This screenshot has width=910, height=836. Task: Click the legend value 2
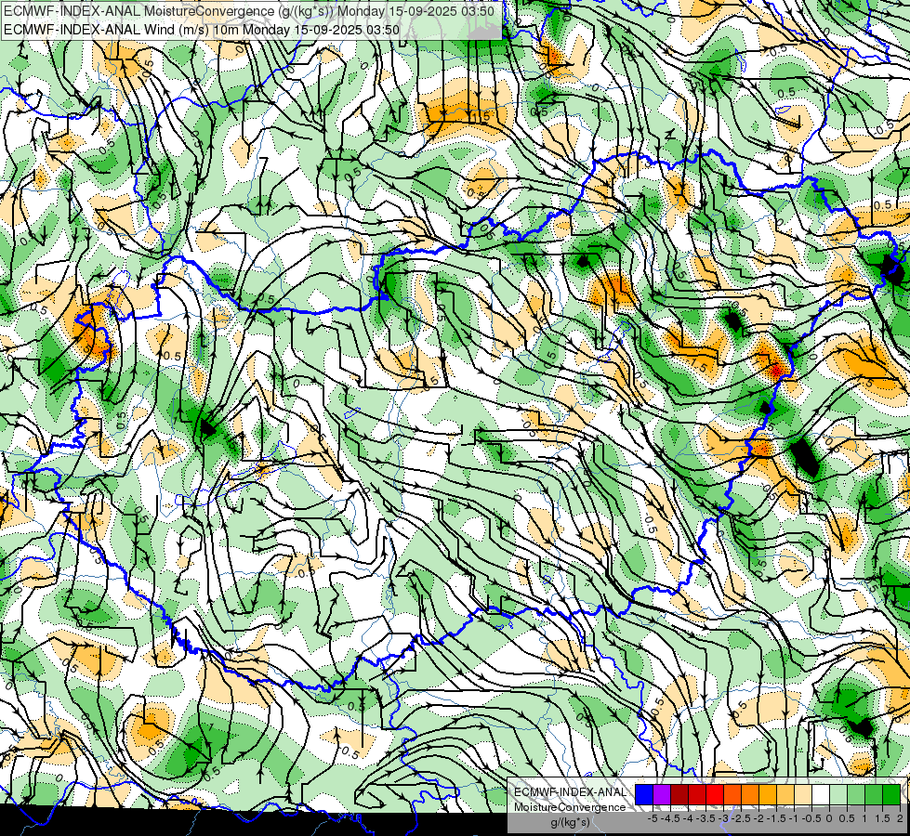pos(900,818)
